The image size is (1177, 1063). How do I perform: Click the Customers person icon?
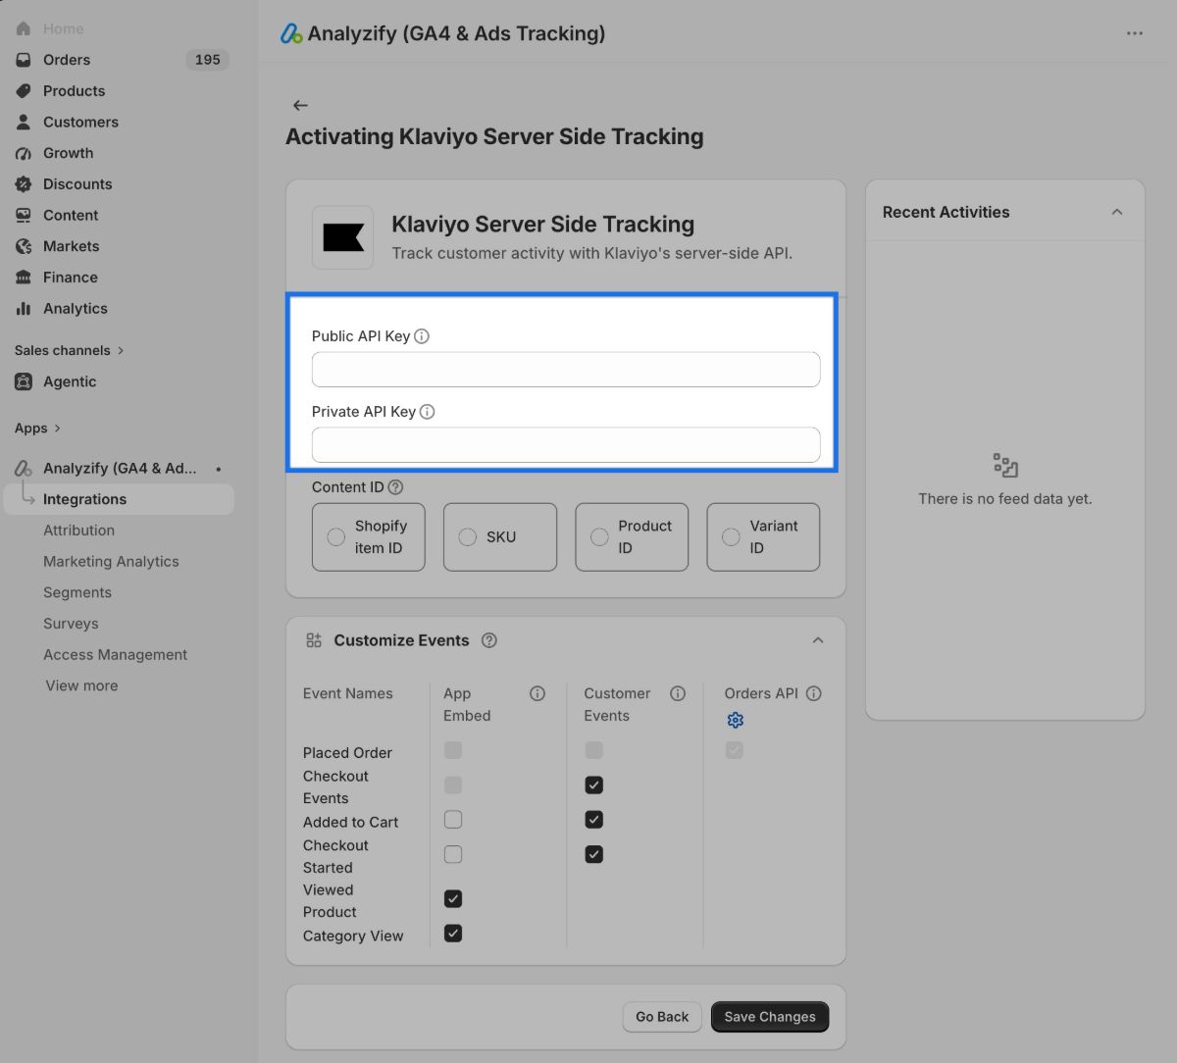[x=24, y=123]
